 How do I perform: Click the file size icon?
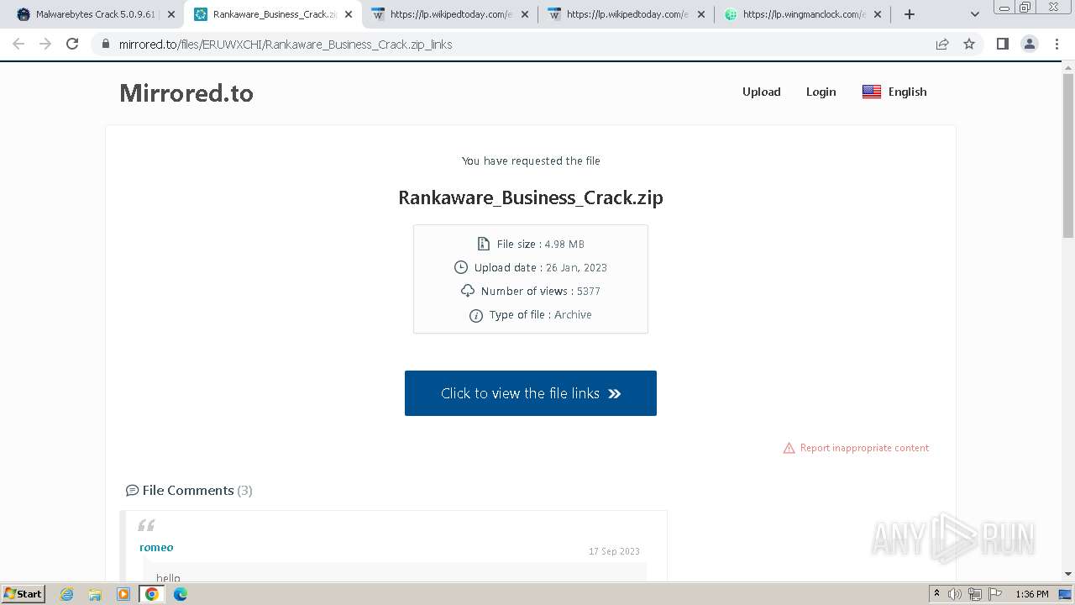483,244
